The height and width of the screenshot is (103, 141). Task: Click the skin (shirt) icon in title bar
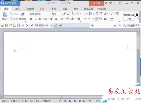111,3
